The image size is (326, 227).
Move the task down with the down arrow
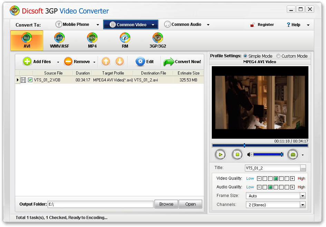(x=120, y=61)
